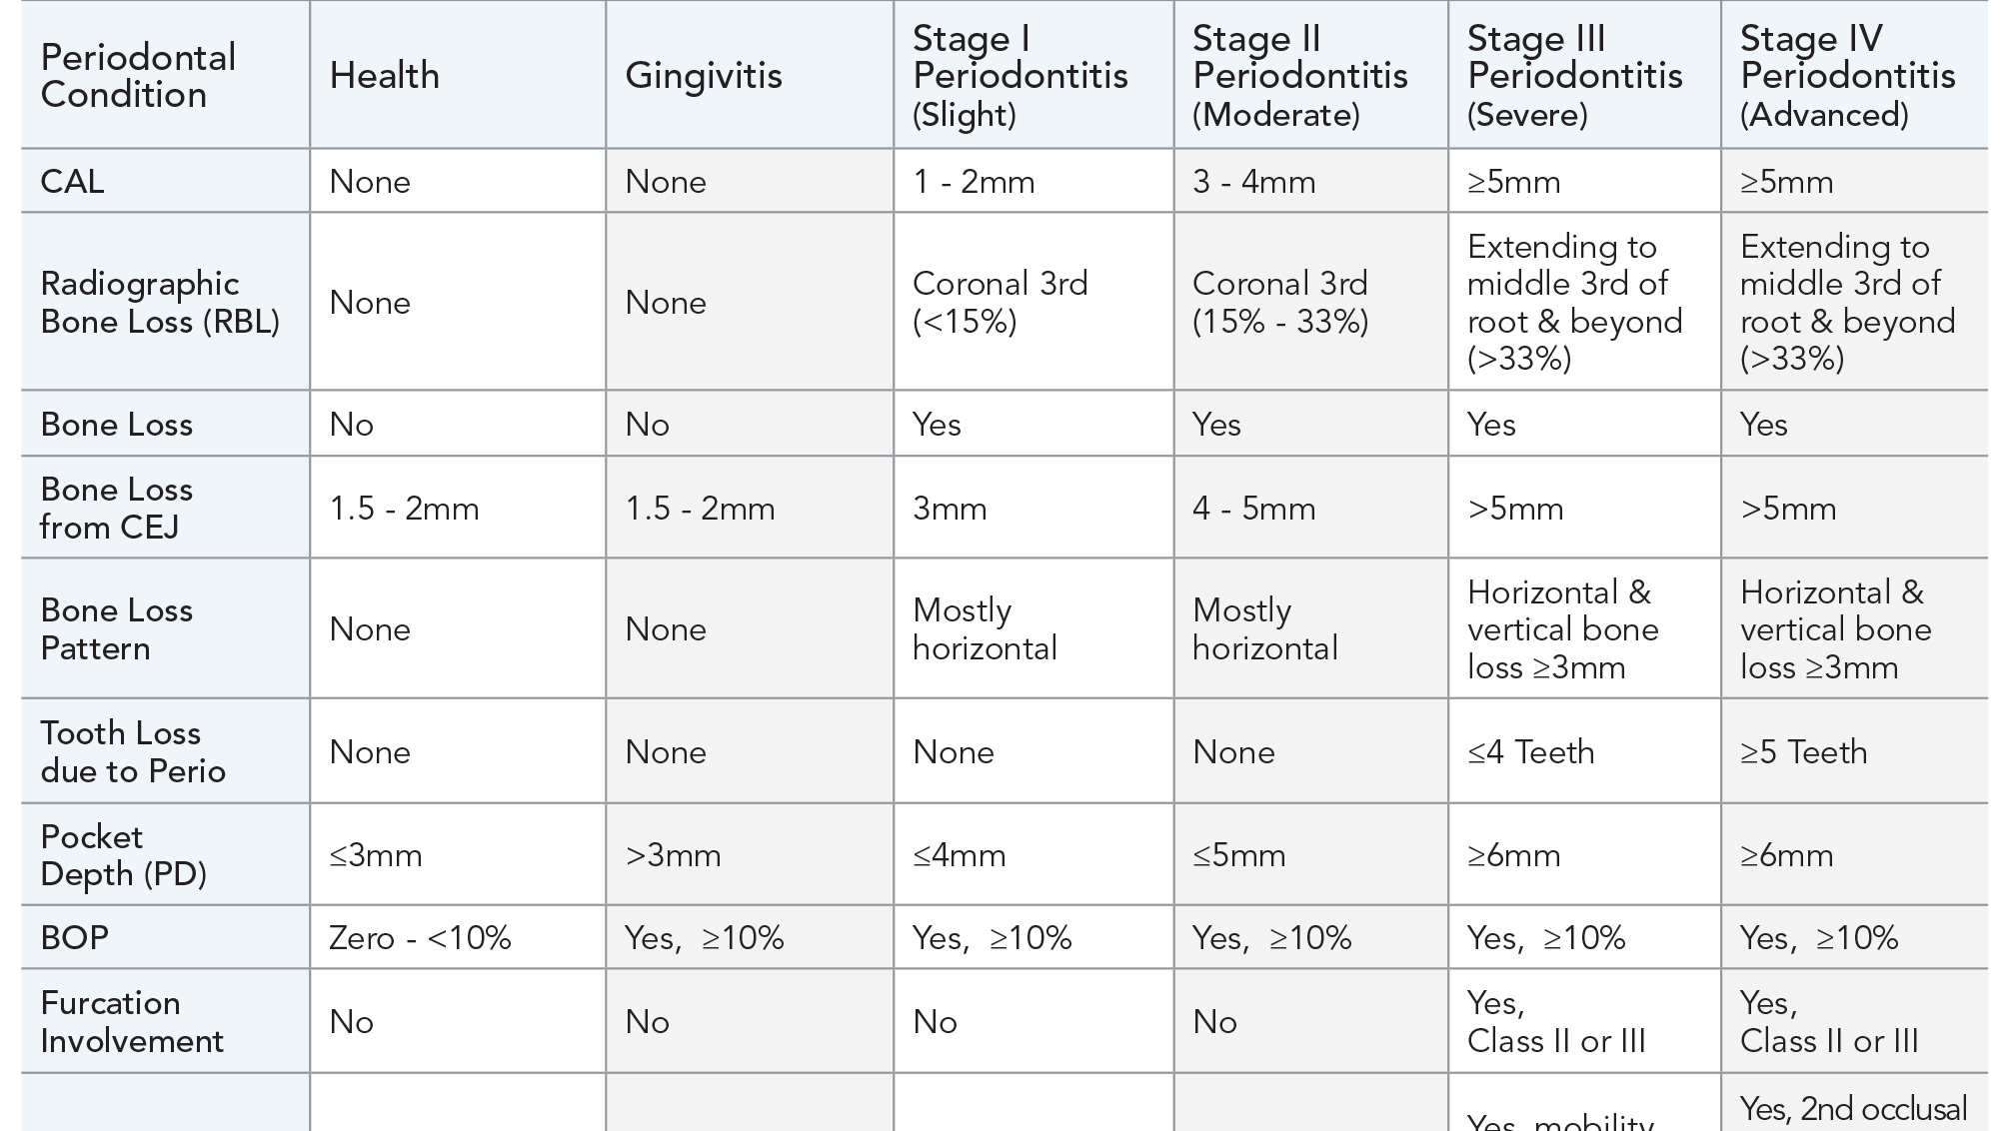
Task: Click the Periodontal Condition header cell
Action: click(x=138, y=76)
